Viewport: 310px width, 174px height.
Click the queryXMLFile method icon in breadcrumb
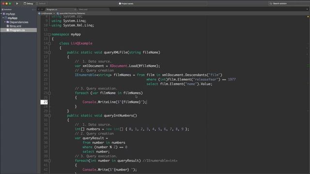click(x=58, y=14)
